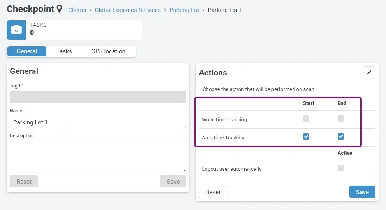The width and height of the screenshot is (386, 210).
Task: Switch to the General tab
Action: (x=27, y=51)
